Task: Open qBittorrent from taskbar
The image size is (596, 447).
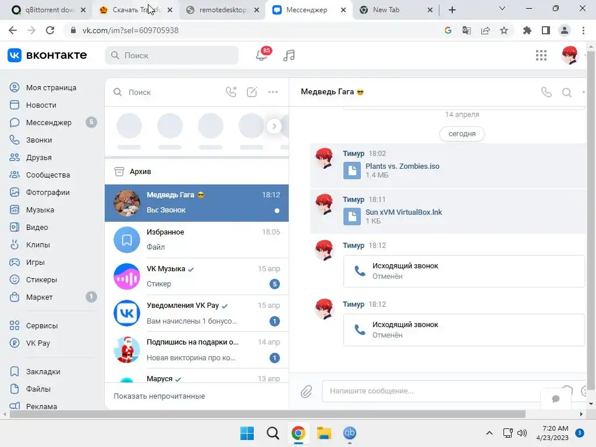Action: coord(350,433)
